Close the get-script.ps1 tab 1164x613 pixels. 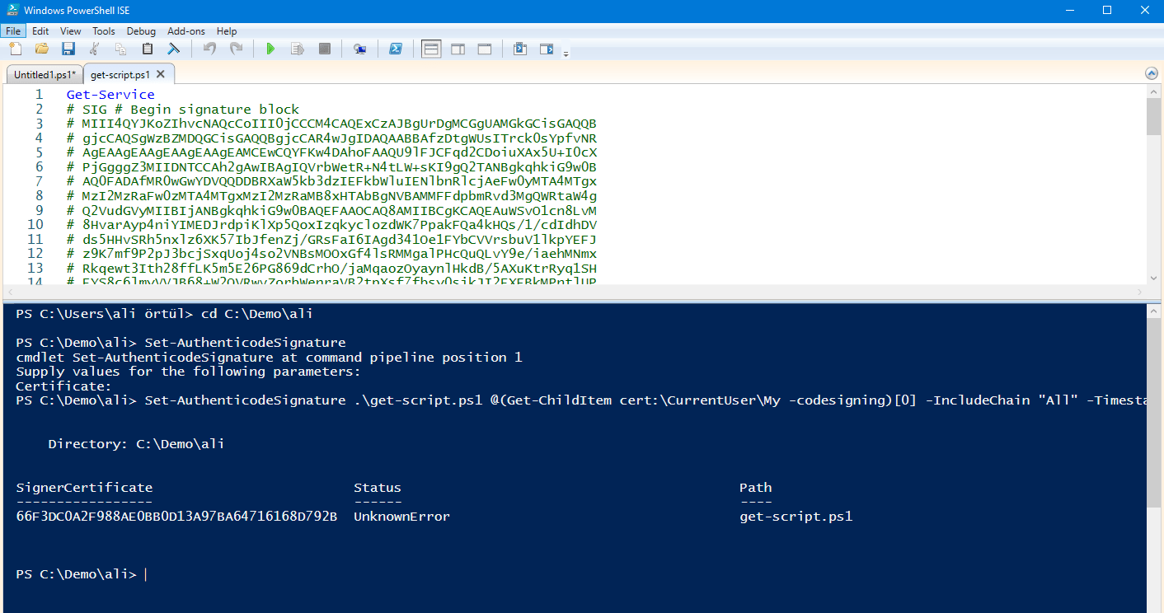tap(161, 74)
